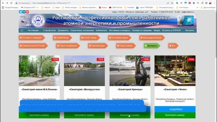Image resolution: width=217 pixels, height=122 pixels.
Task: Open На главную in site menu
Action: (33, 30)
